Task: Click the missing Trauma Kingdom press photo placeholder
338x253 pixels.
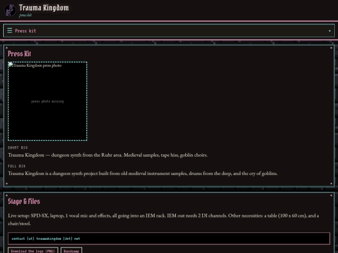Action: tap(48, 101)
